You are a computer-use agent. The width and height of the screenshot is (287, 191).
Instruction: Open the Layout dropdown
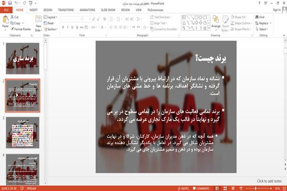click(50, 17)
